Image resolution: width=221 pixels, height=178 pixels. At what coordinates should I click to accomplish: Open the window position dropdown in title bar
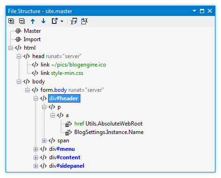tap(194, 11)
